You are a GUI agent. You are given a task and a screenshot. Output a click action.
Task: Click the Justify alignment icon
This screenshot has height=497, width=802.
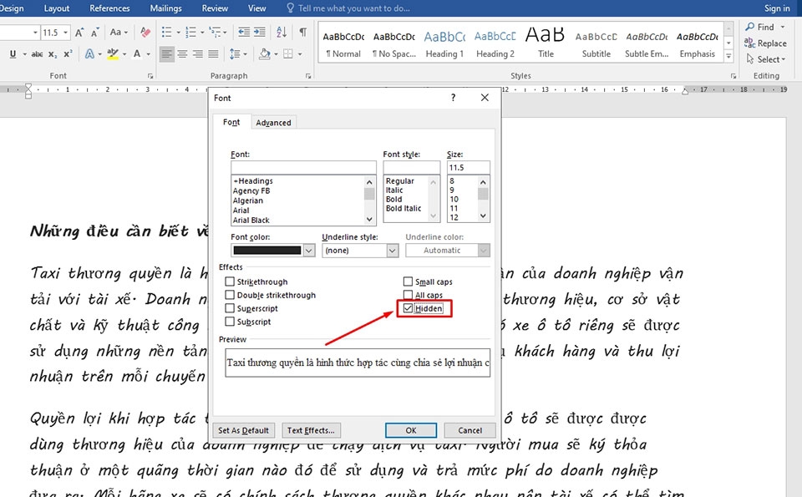point(214,54)
